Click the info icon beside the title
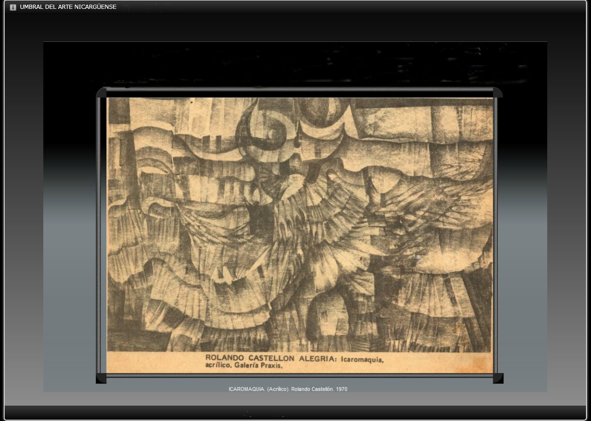This screenshot has width=591, height=421. (x=13, y=7)
